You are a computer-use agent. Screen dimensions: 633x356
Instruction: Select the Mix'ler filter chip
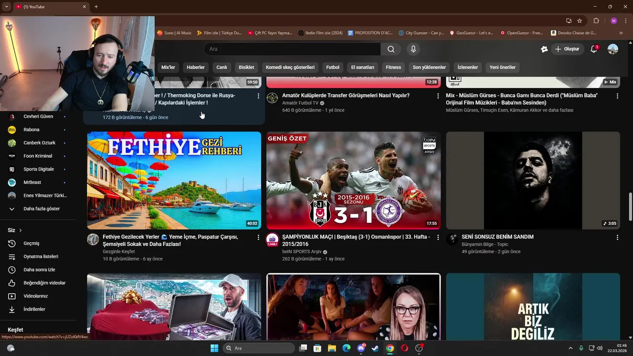168,67
